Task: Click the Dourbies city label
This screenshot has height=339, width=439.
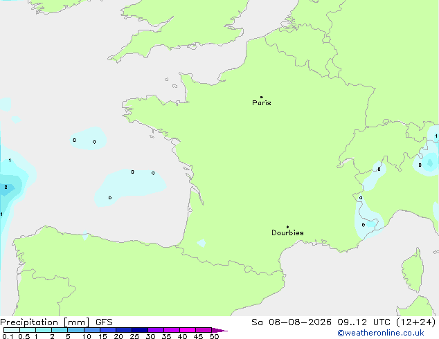Action: pyautogui.click(x=287, y=232)
